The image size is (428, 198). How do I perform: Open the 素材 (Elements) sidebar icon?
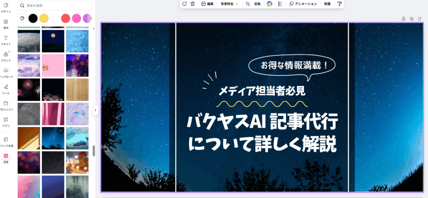[6, 23]
